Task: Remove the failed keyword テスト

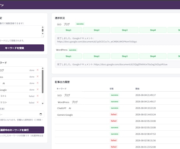Action: 38,102
